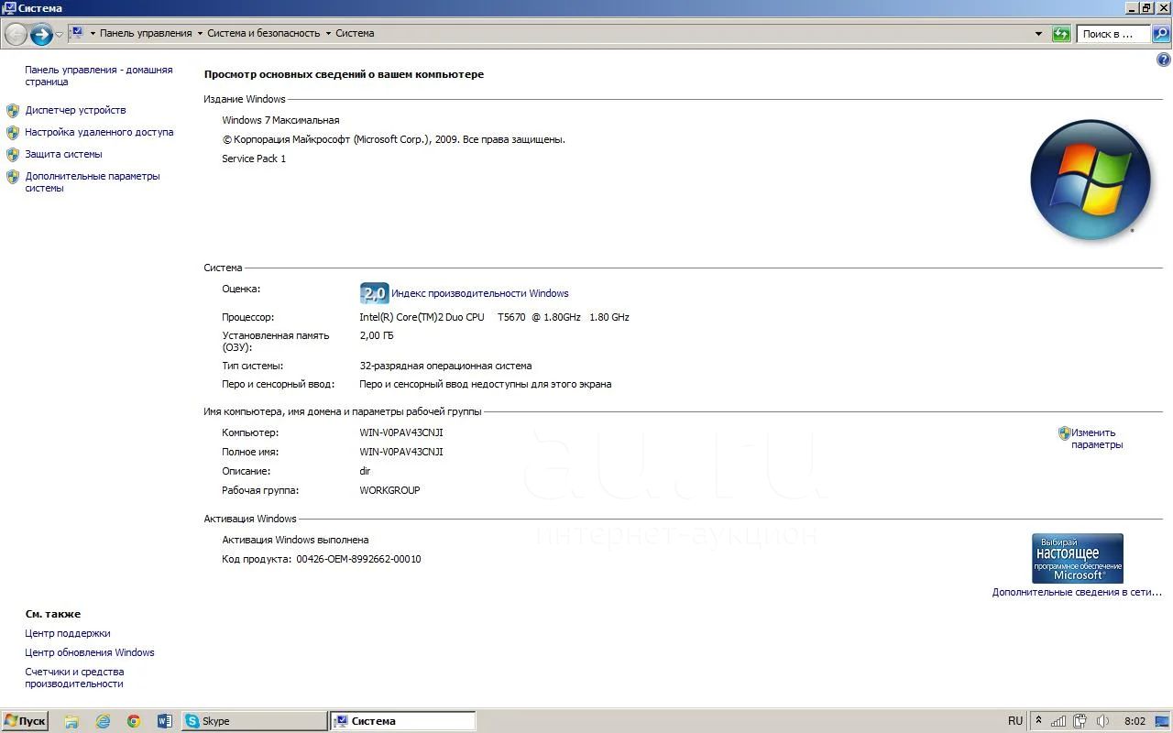Open Настройка удаленного доступа
Image resolution: width=1173 pixels, height=733 pixels.
pyautogui.click(x=99, y=132)
